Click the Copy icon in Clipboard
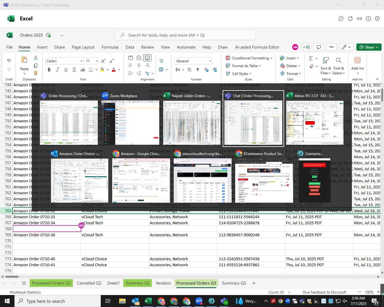This screenshot has width=384, height=307. pyautogui.click(x=36, y=66)
